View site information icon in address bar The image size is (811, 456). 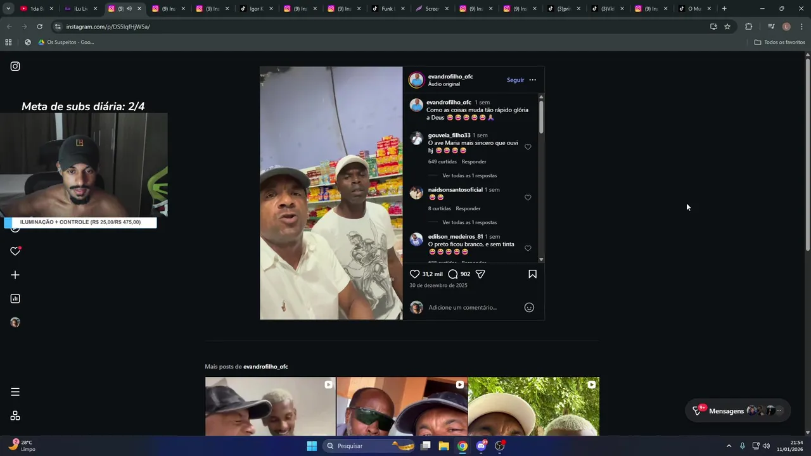(58, 27)
